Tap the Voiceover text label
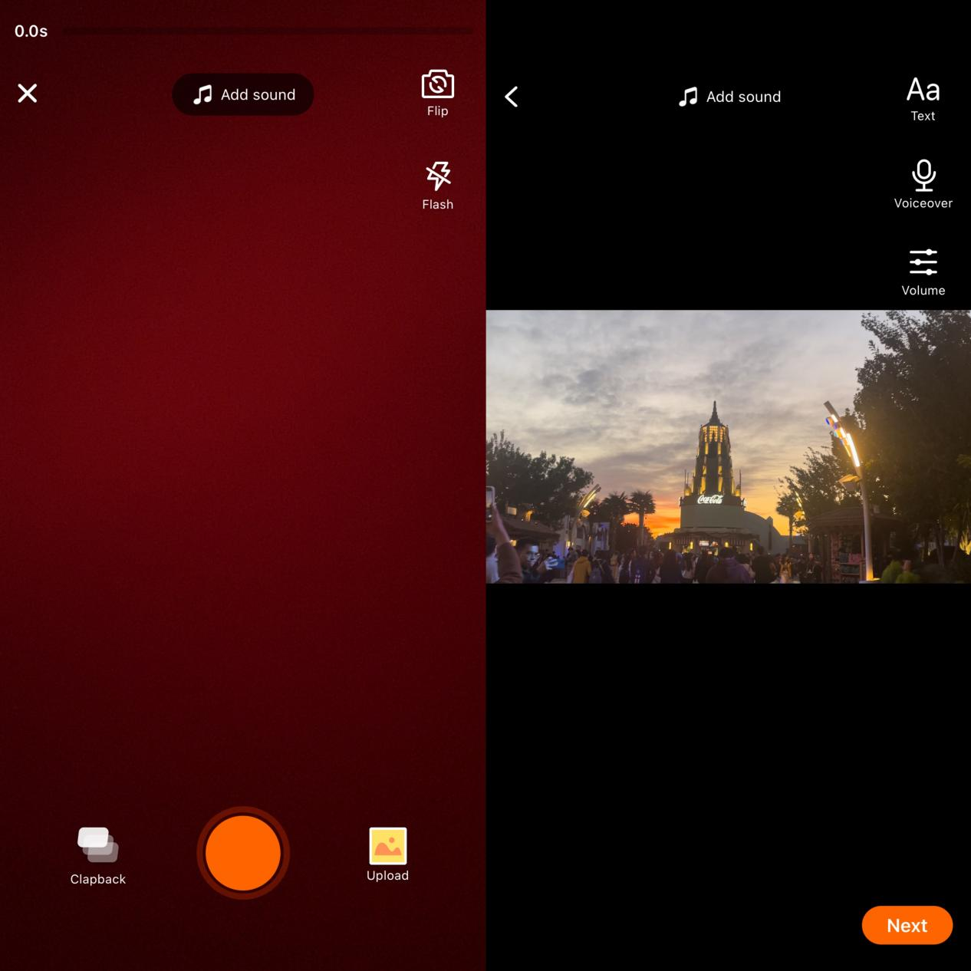971x971 pixels. pos(923,203)
